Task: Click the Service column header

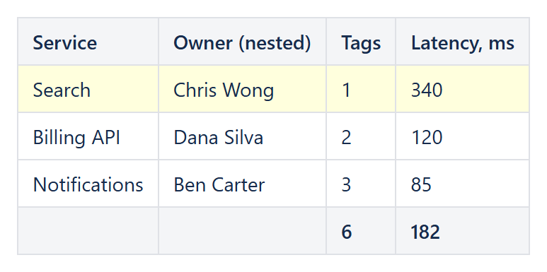Action: tap(88, 42)
